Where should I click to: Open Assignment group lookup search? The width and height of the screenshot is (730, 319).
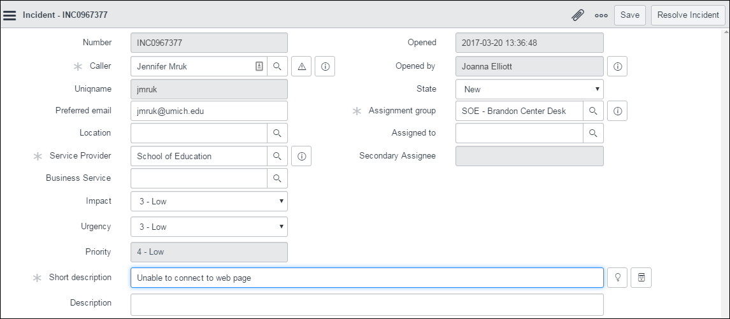click(593, 111)
